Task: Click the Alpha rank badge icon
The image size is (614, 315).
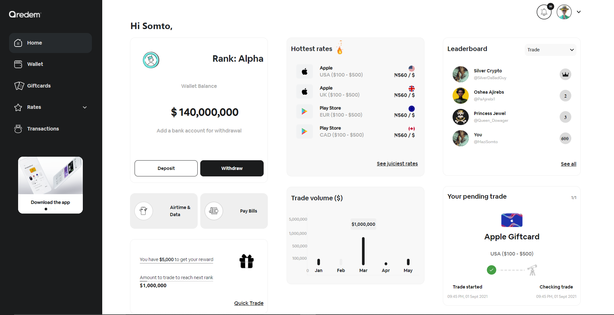Action: (x=151, y=60)
